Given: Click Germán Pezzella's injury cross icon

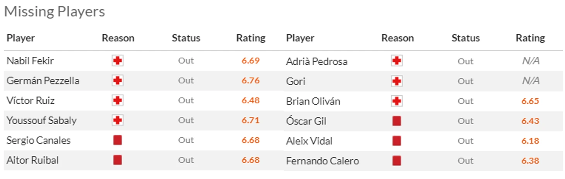Looking at the screenshot, I should [118, 81].
